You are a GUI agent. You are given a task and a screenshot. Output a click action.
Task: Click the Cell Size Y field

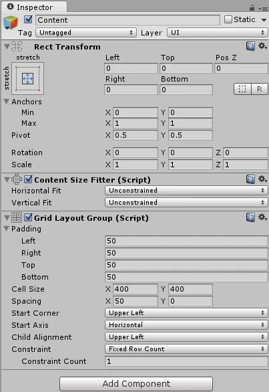191,289
